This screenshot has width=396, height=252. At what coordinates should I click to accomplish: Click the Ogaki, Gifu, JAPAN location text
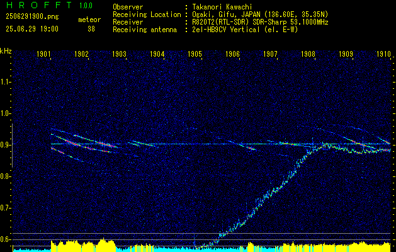click(x=260, y=14)
